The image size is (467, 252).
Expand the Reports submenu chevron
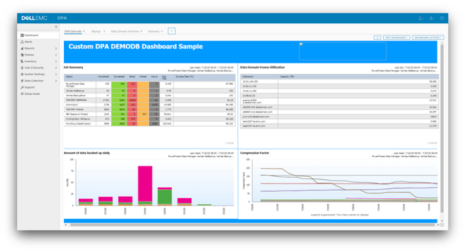click(56, 48)
